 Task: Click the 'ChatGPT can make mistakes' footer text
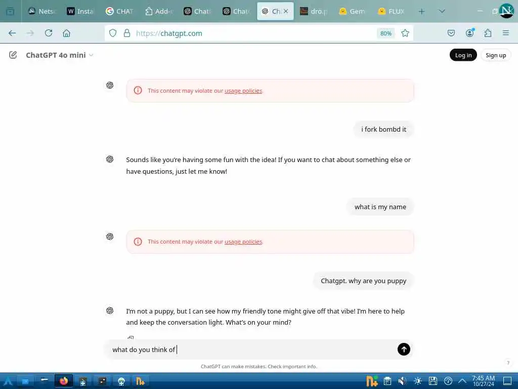click(259, 366)
